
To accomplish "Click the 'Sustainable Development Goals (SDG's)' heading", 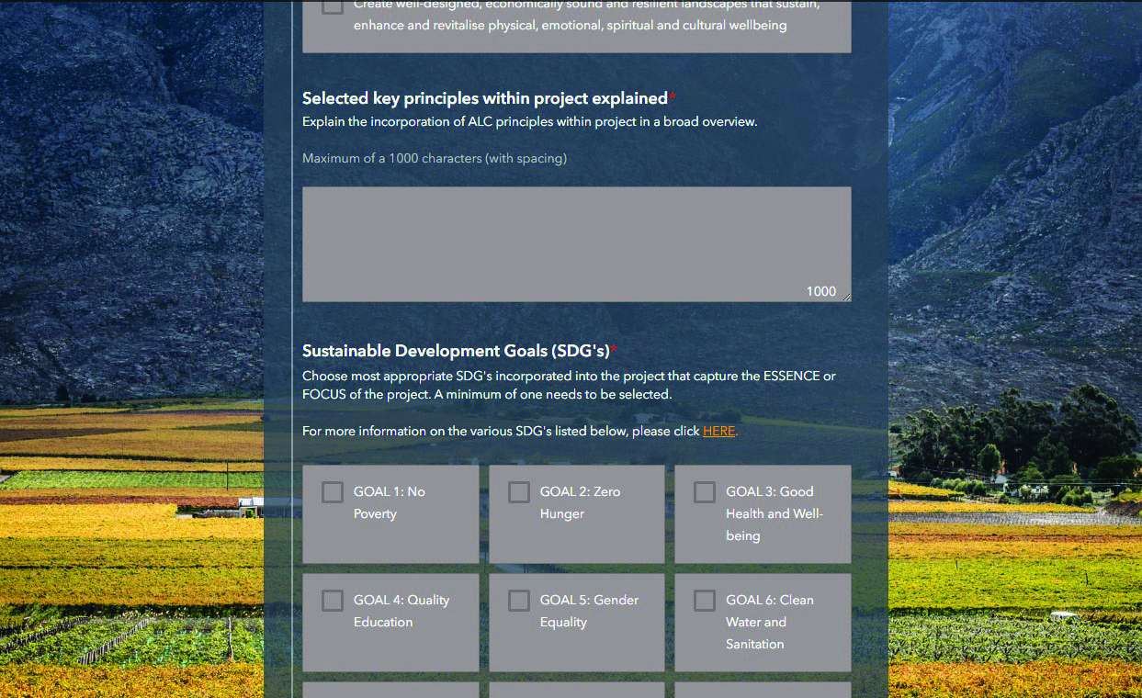I will [x=456, y=351].
